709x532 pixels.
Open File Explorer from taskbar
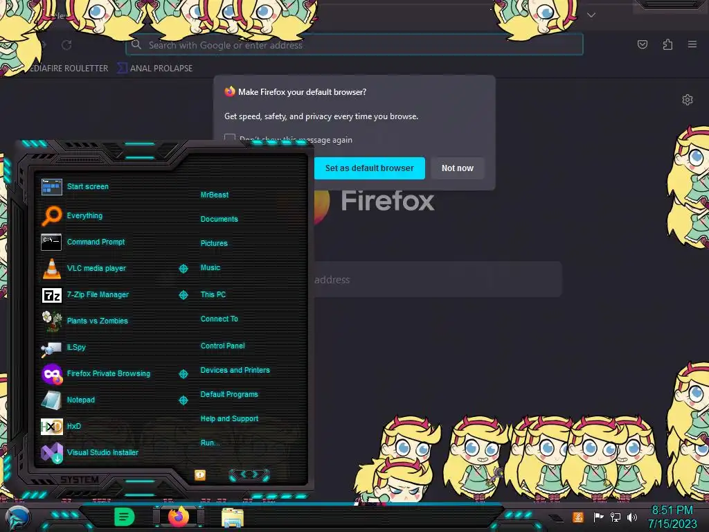point(233,517)
